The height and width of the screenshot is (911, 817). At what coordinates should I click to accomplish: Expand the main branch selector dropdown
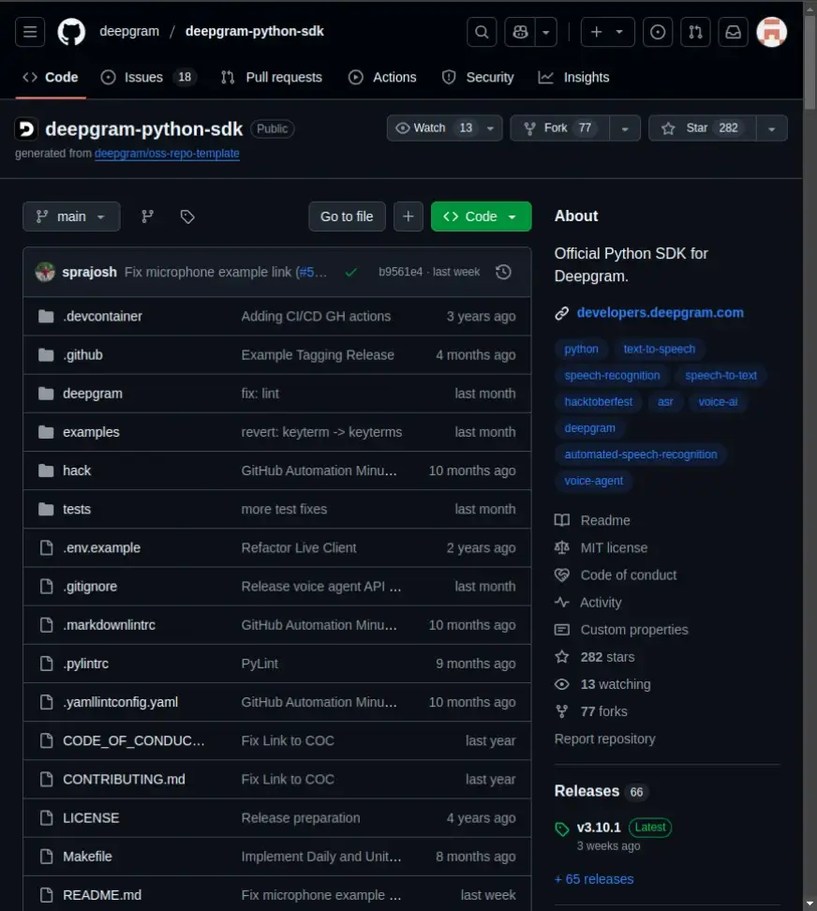[71, 217]
